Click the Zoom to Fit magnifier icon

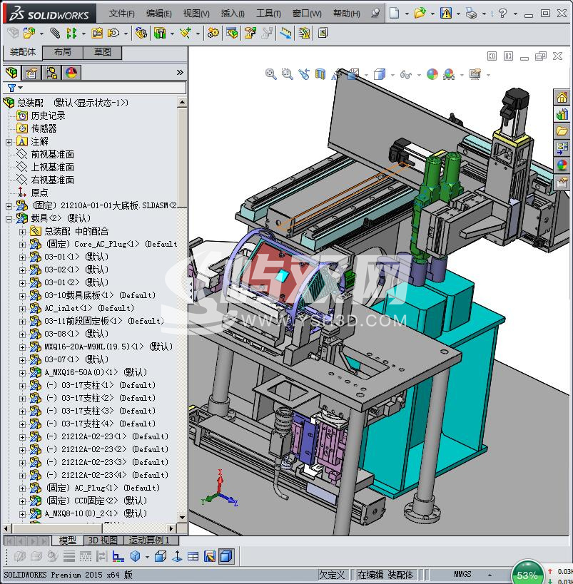[270, 74]
